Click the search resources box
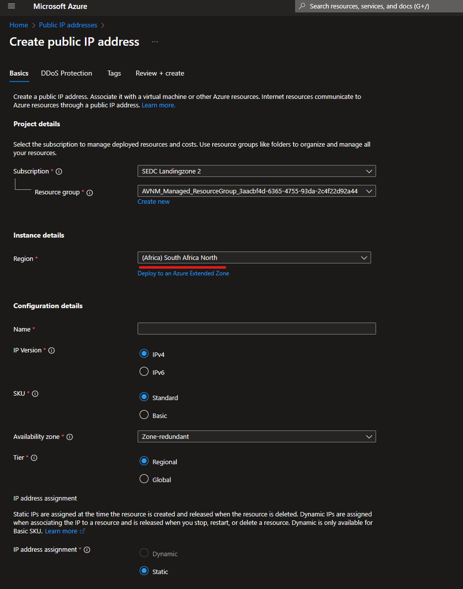 (x=379, y=6)
